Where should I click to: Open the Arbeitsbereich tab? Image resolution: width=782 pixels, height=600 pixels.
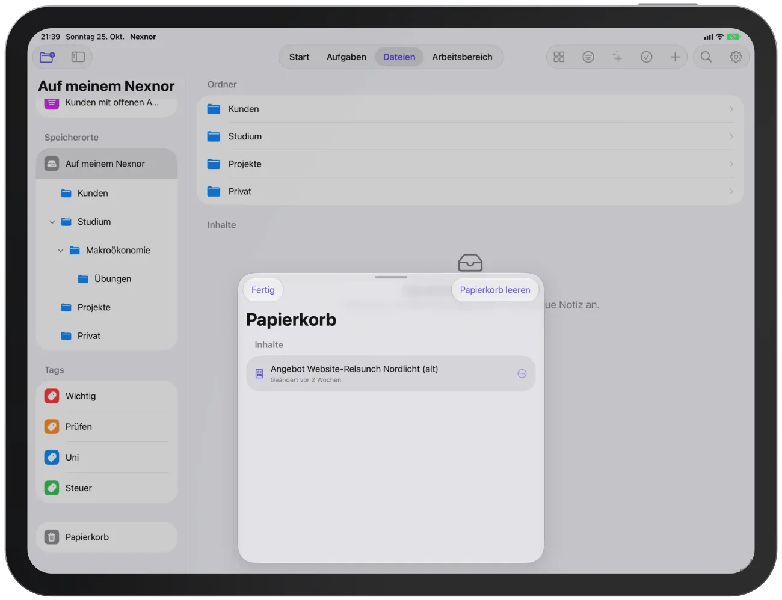(x=462, y=57)
